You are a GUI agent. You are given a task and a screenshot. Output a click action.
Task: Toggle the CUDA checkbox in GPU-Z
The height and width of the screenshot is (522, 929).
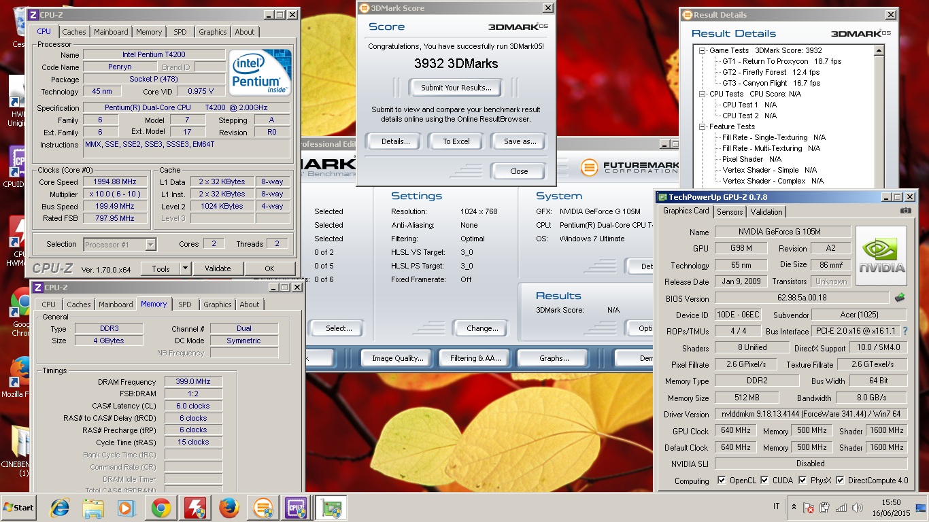[x=764, y=481]
